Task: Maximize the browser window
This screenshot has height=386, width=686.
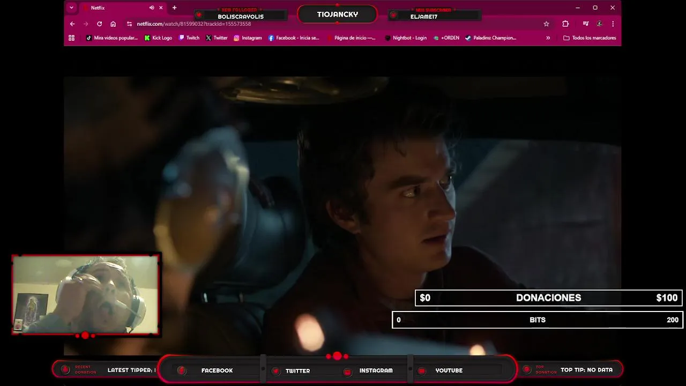Action: click(x=595, y=8)
